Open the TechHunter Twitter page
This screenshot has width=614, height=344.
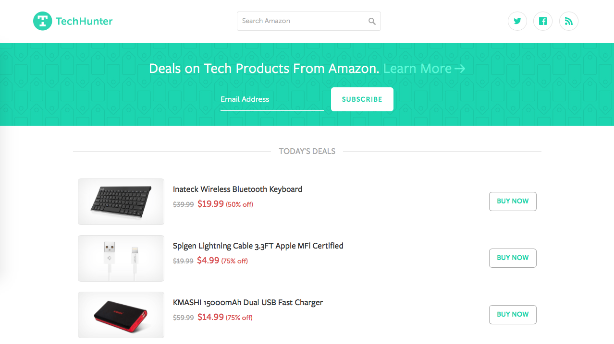pos(517,21)
